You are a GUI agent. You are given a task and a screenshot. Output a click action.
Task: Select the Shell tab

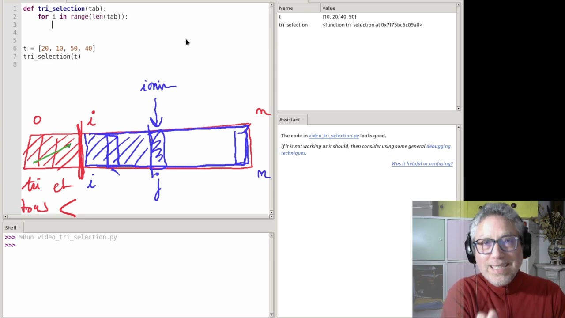pos(11,227)
